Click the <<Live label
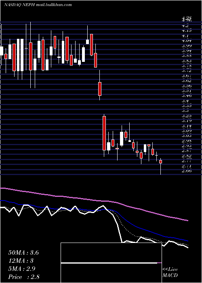 click(170, 270)
